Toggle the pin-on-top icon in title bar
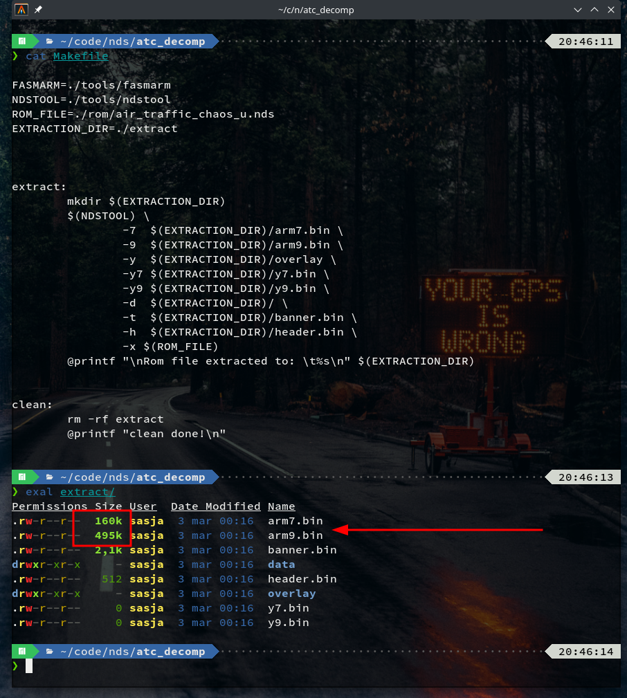 (x=38, y=10)
